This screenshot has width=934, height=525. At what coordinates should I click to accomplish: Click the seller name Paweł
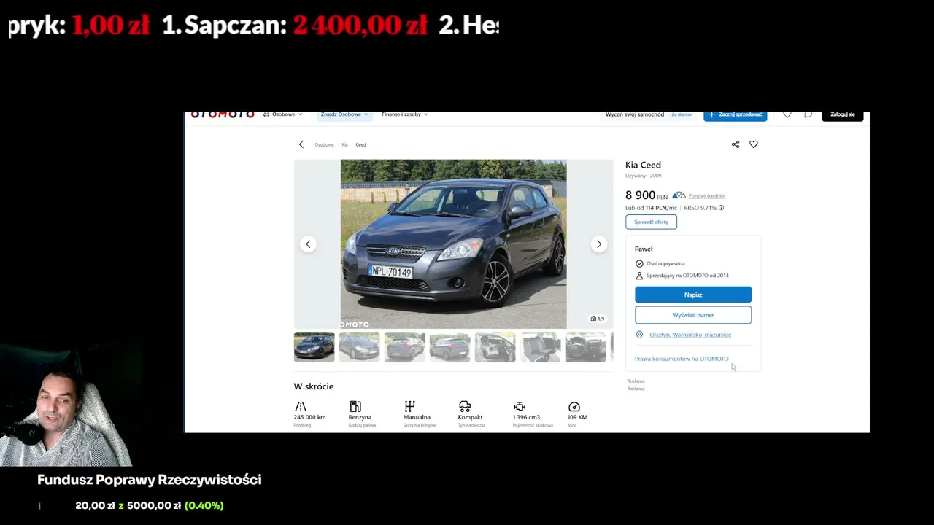644,249
